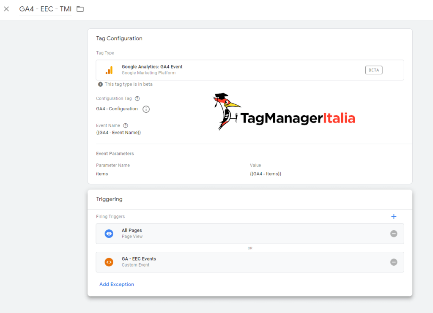Open the GA - EEC Events trigger

pyautogui.click(x=250, y=262)
